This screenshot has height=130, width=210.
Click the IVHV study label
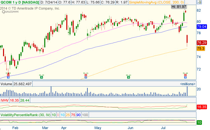pyautogui.click(x=5, y=100)
